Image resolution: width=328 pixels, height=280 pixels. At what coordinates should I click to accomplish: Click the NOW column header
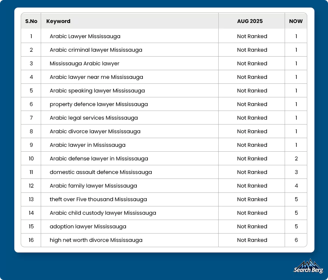[296, 21]
